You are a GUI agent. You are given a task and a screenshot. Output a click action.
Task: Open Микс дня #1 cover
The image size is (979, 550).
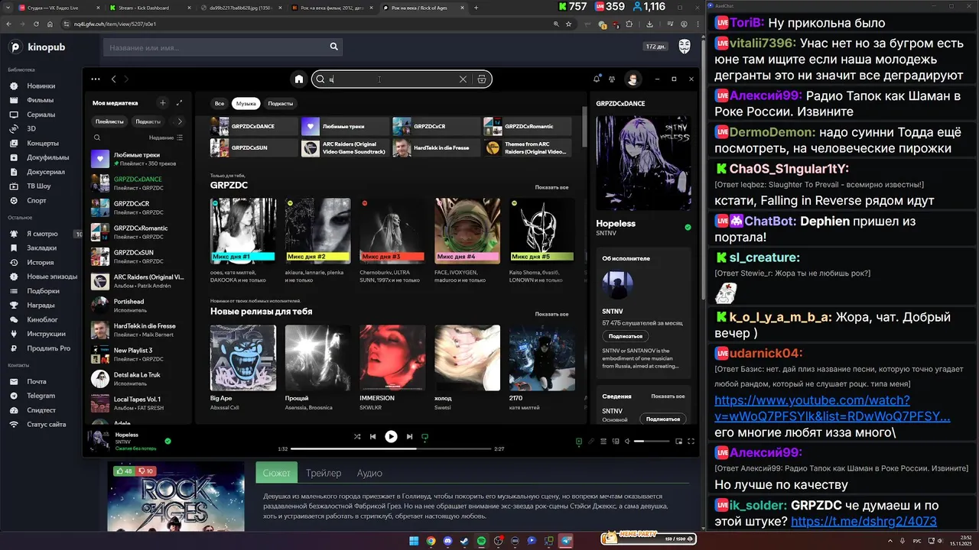tap(243, 230)
